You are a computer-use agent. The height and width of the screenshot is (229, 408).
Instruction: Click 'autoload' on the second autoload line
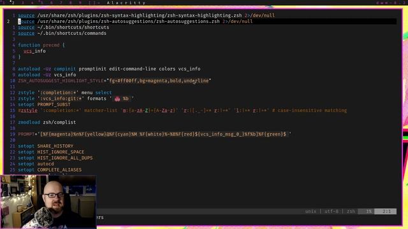click(x=29, y=75)
